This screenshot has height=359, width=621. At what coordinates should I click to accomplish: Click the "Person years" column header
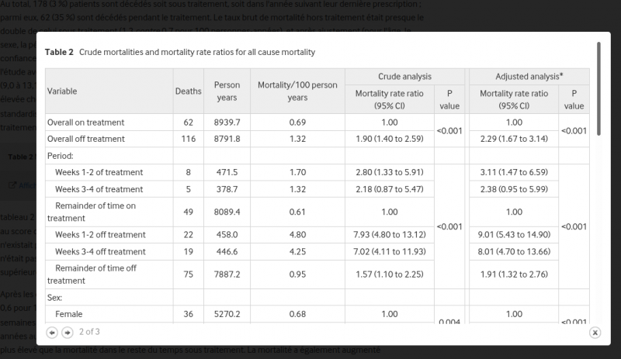pos(227,91)
